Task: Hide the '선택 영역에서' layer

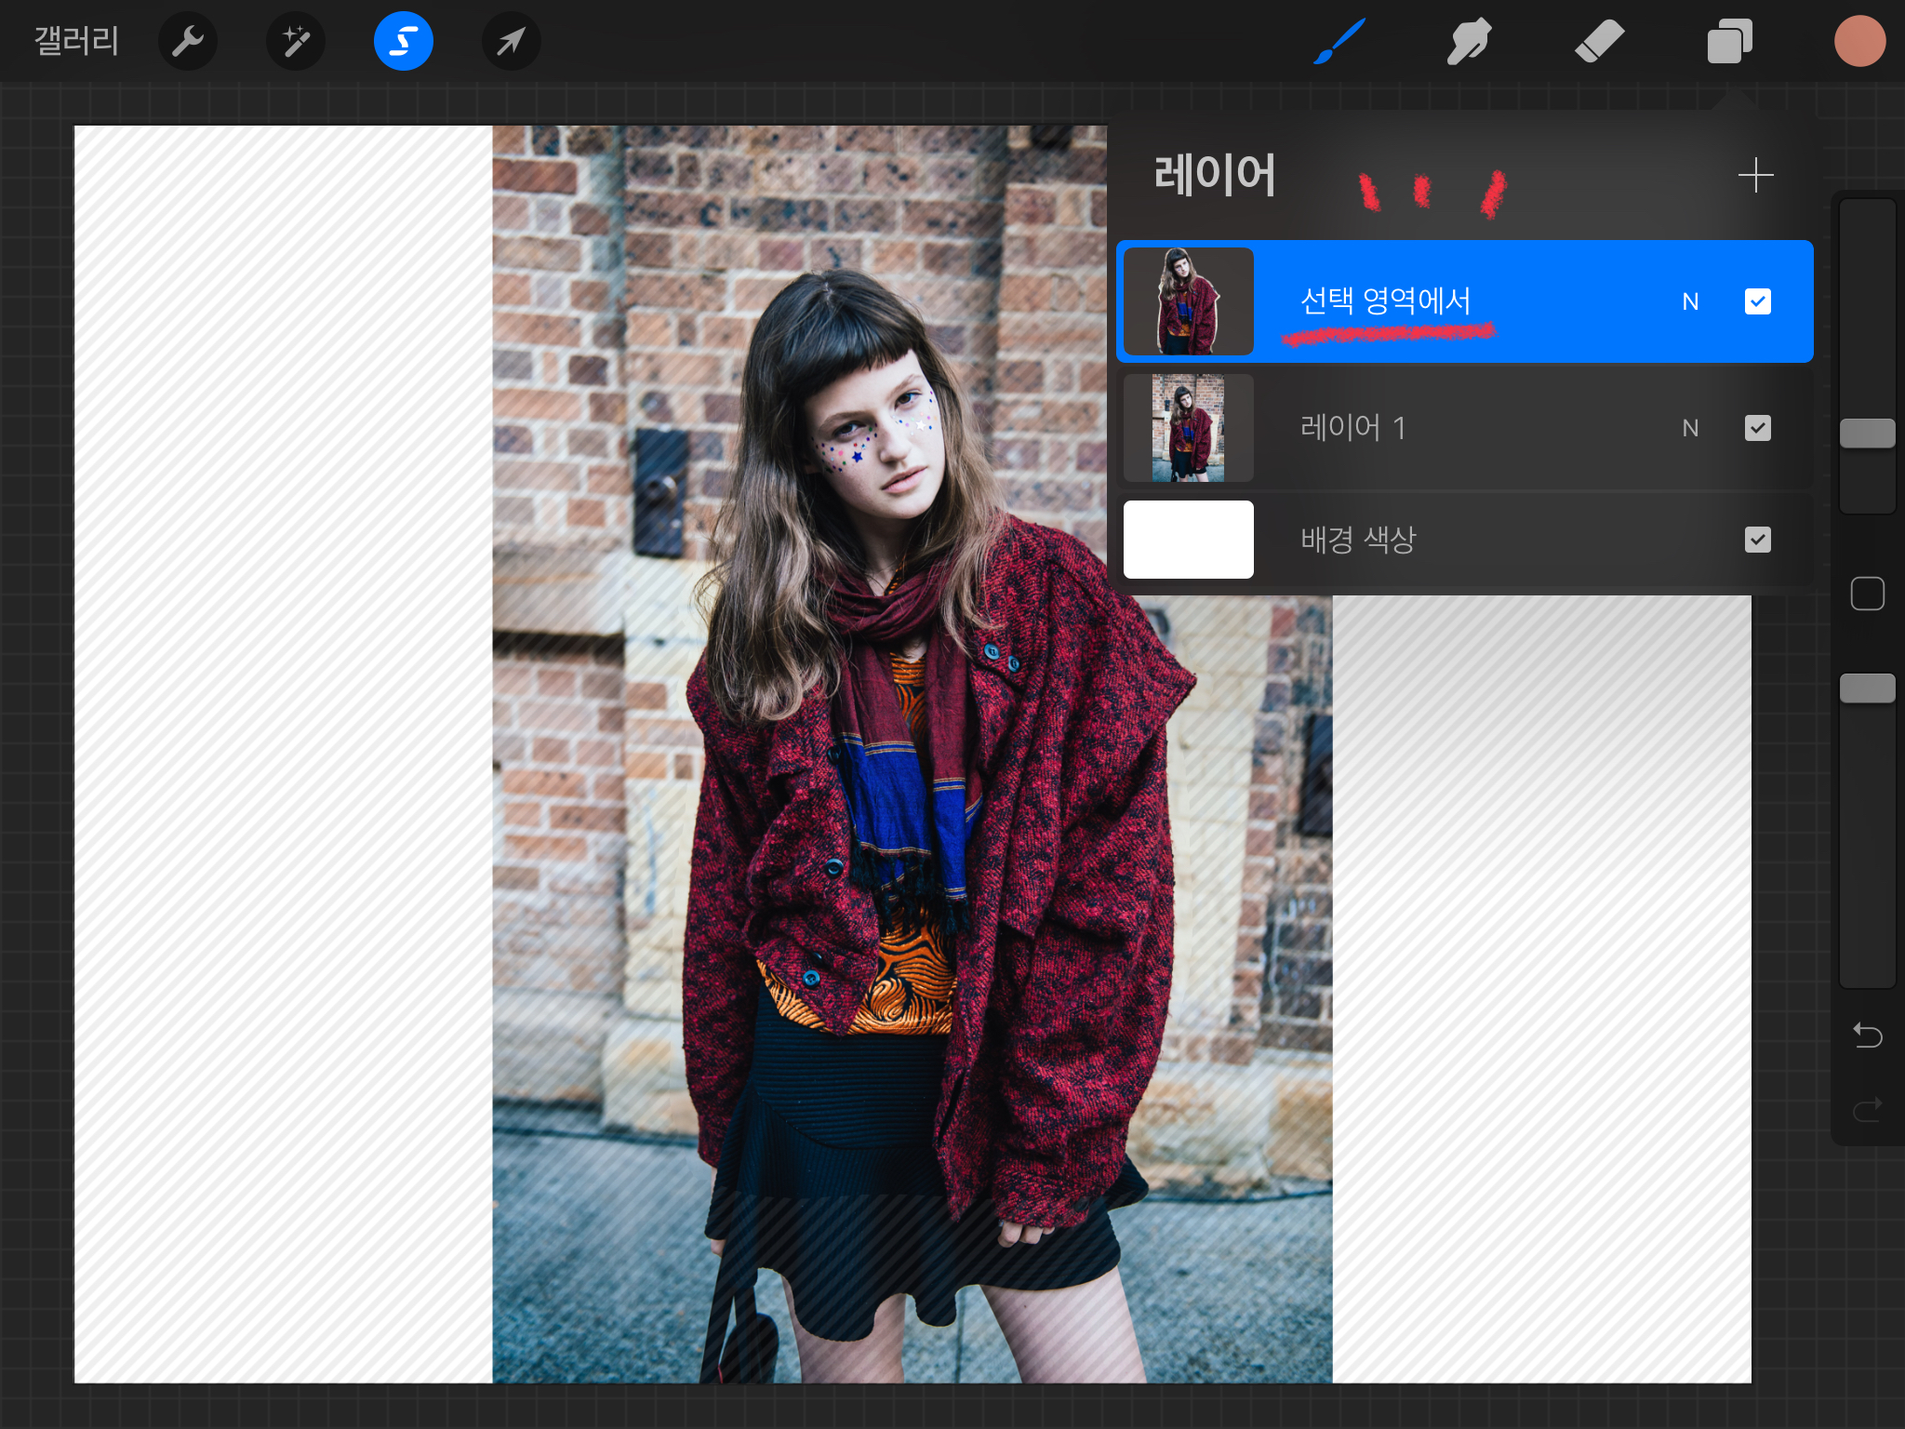Action: [x=1757, y=301]
